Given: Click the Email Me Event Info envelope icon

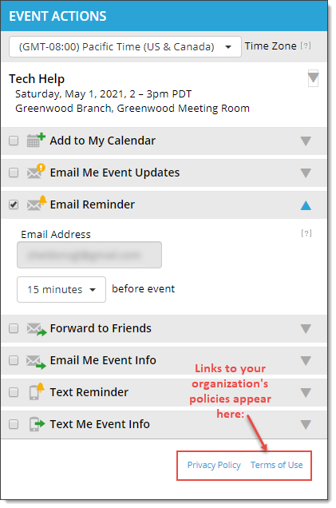Looking at the screenshot, I should [x=36, y=362].
